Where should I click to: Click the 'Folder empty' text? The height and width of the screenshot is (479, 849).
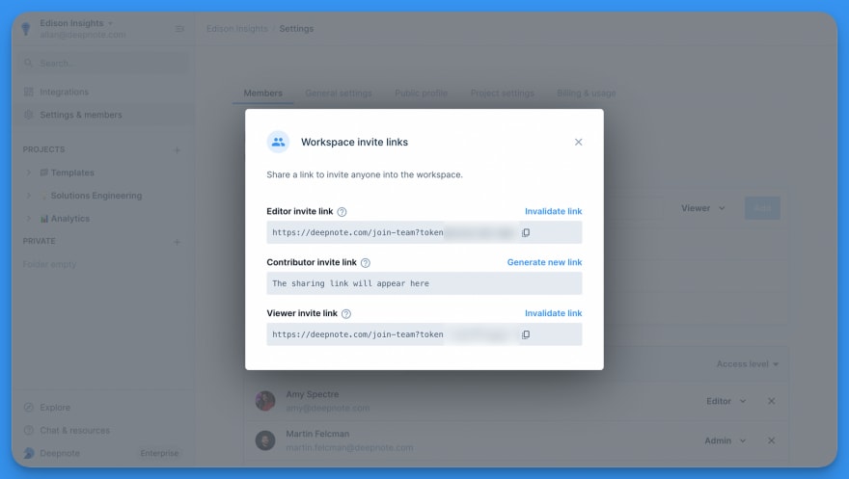[49, 264]
